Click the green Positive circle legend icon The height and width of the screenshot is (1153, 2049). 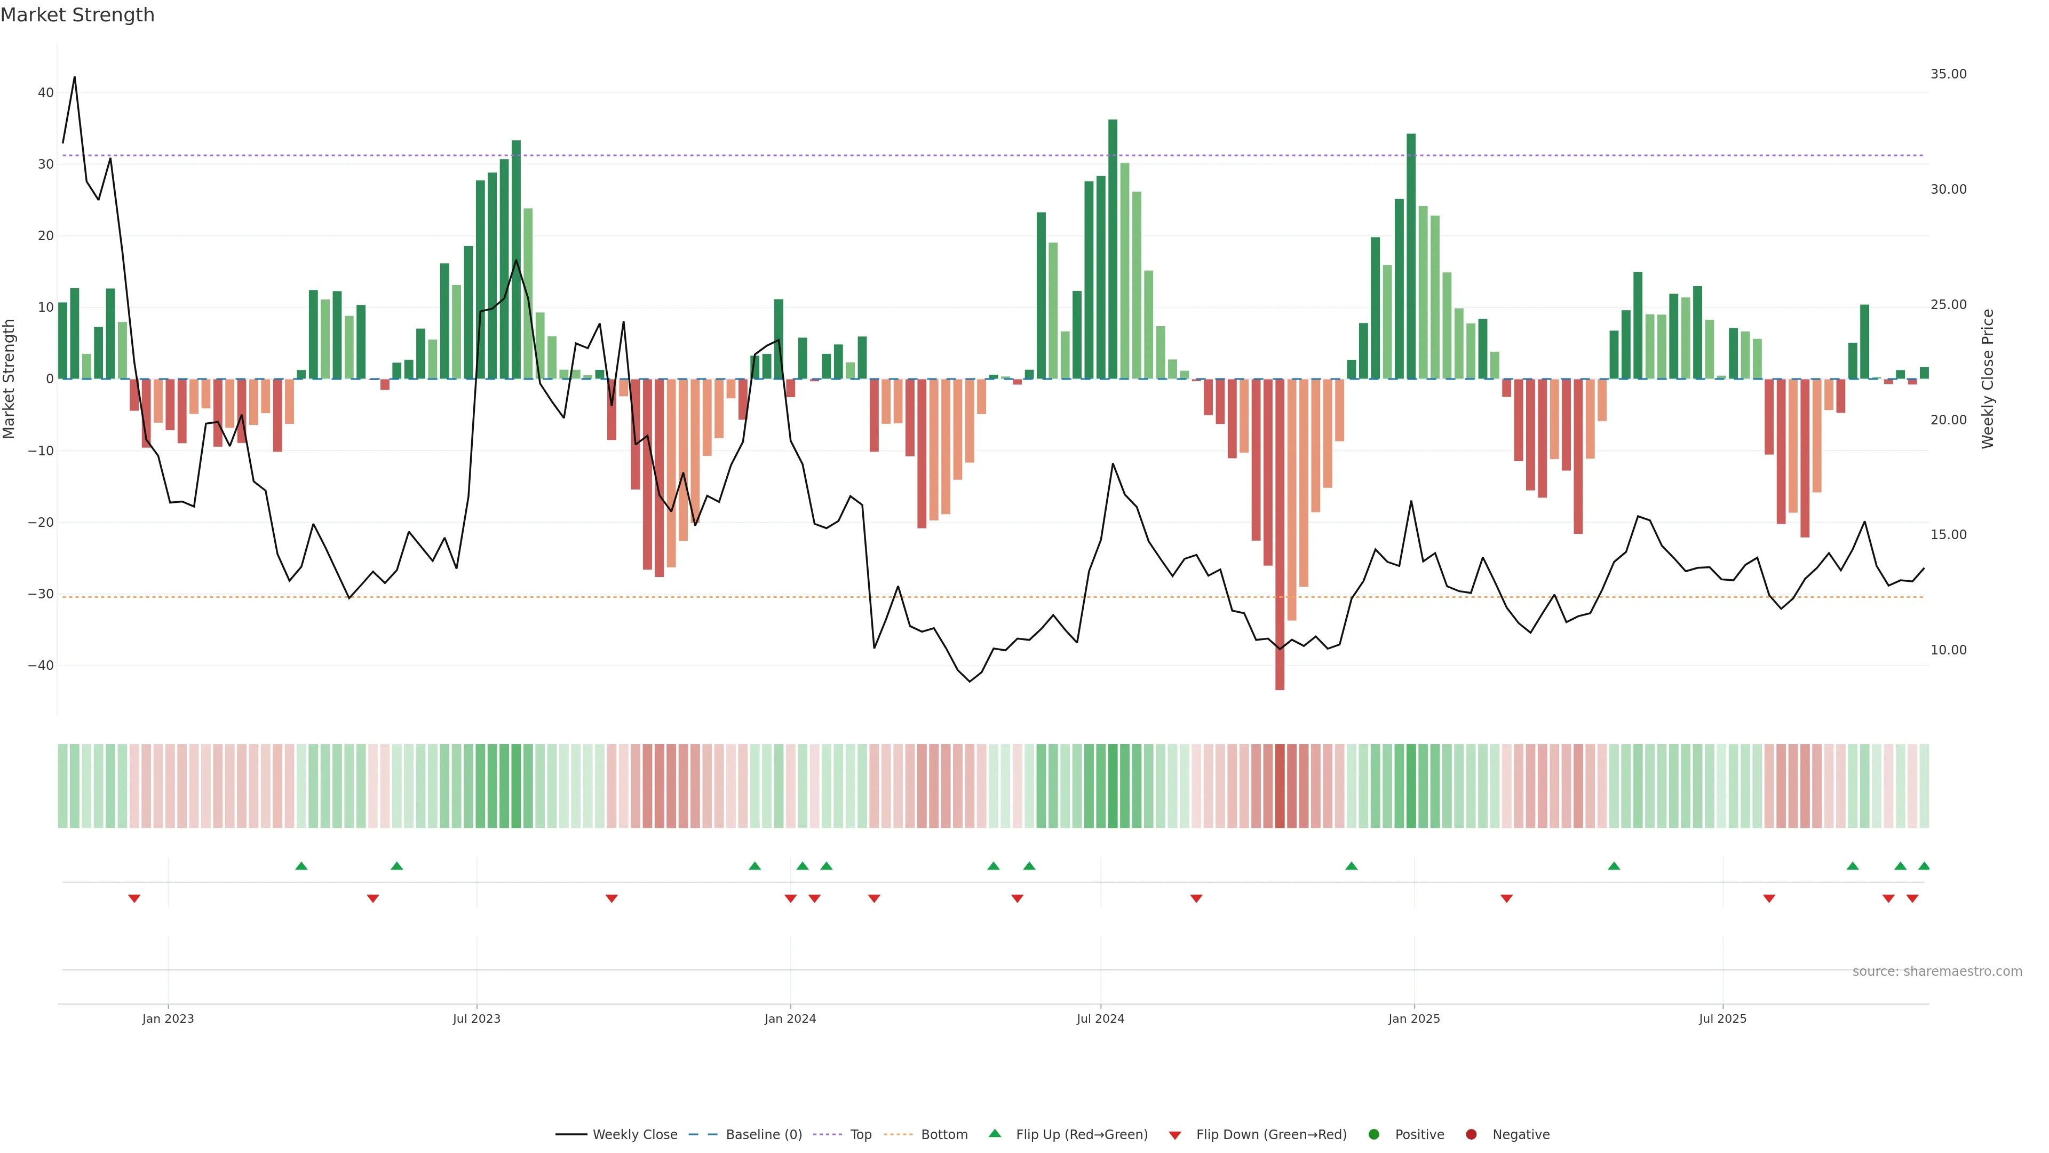tap(1373, 1134)
